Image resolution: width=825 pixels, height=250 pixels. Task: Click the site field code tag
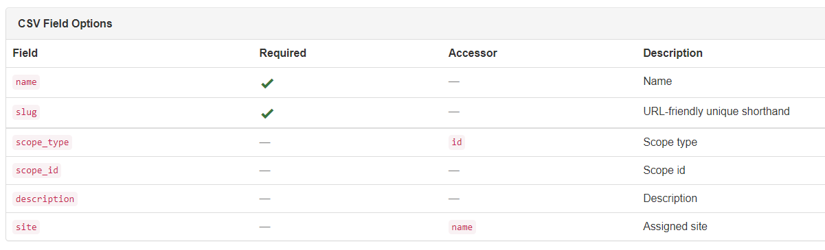coord(26,227)
